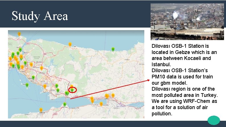This screenshot has width=226, height=127.
Task: Click the orange marker near Gölcük
Action: point(101,104)
